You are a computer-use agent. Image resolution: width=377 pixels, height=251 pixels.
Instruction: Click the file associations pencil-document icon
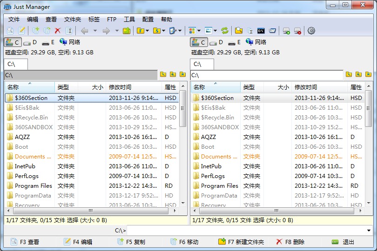pos(173,31)
